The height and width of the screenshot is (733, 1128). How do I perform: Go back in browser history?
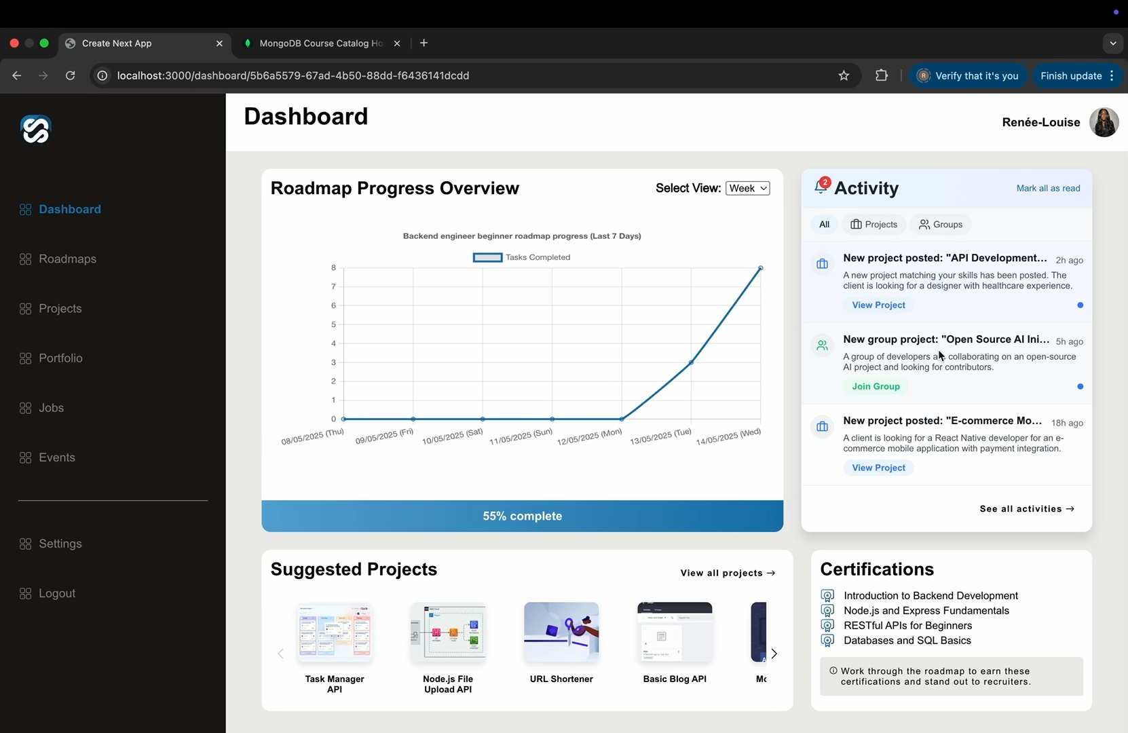coord(17,75)
